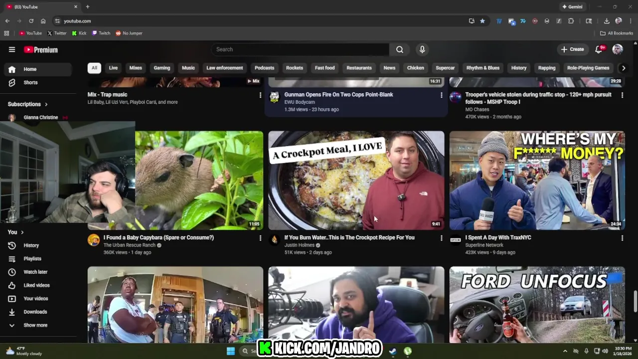Play the FORD UNFOCUS video thumbnail
The image size is (638, 359).
537,305
